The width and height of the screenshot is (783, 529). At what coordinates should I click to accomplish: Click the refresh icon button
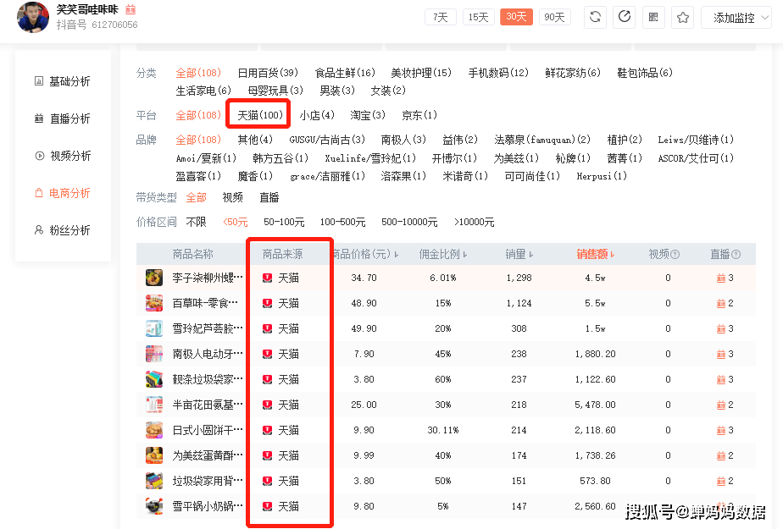coord(595,18)
